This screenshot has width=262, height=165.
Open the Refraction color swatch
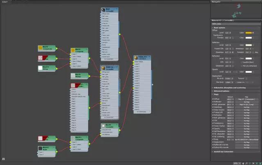[x=248, y=58]
